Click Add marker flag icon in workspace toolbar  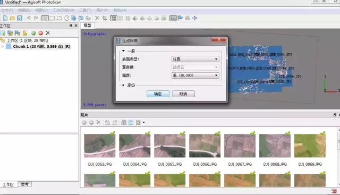point(18,33)
